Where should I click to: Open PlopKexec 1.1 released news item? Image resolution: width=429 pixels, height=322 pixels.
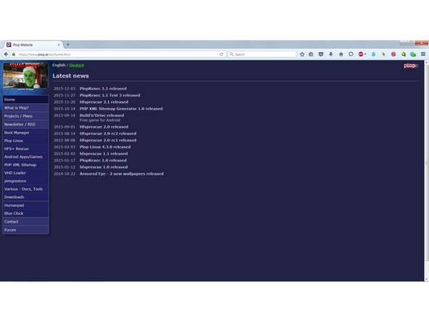tap(103, 88)
